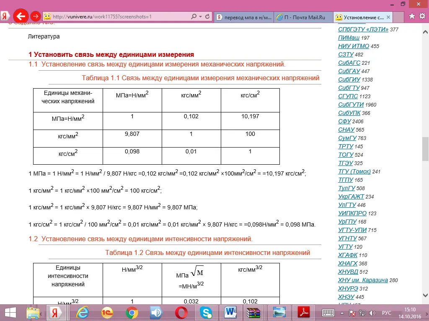The image size is (429, 321).
Task: Open the Windows Start button
Action: tap(10, 313)
